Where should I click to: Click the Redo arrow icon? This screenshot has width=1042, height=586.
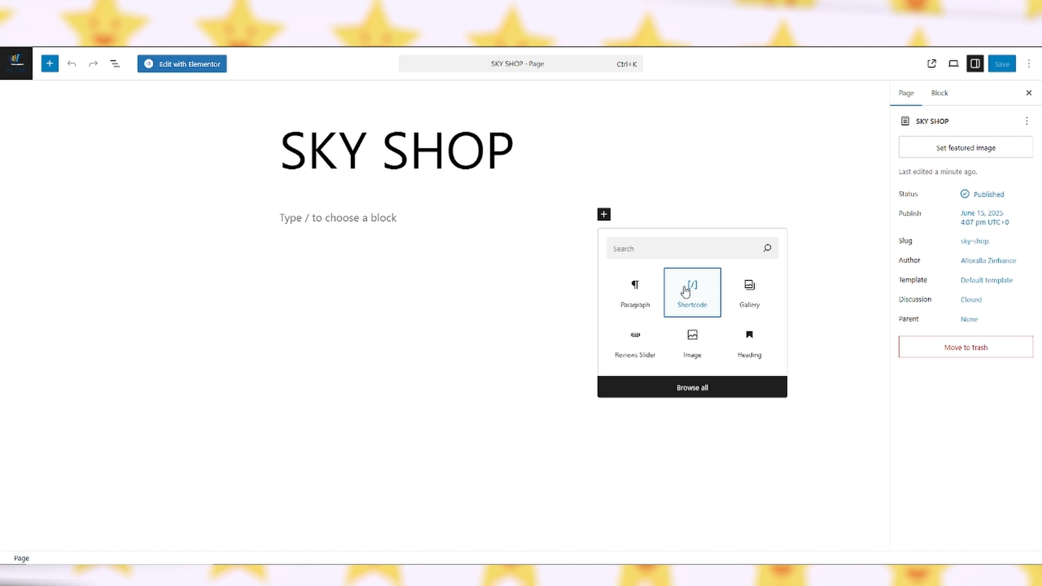(93, 63)
